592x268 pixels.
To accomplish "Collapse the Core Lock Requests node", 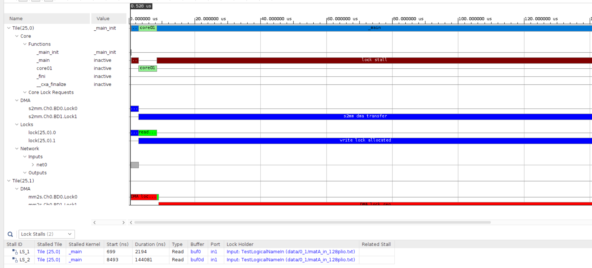I will click(24, 92).
